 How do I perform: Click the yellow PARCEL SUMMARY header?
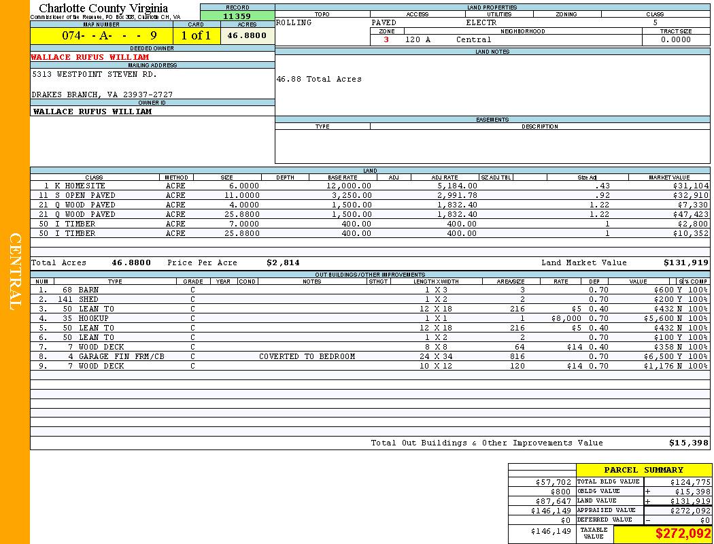coord(643,470)
